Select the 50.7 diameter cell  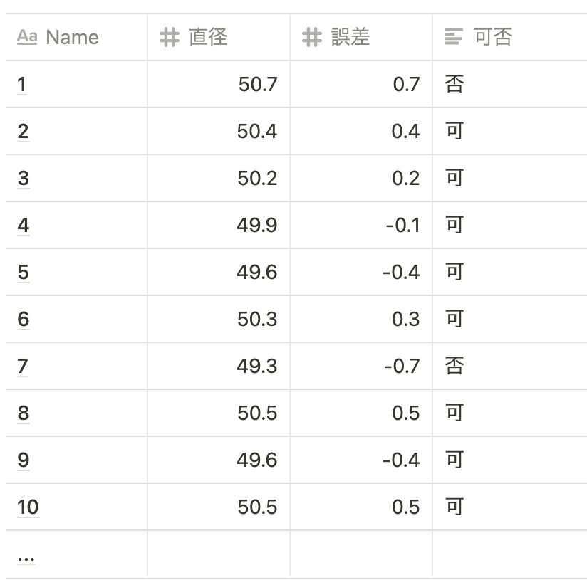tap(219, 84)
